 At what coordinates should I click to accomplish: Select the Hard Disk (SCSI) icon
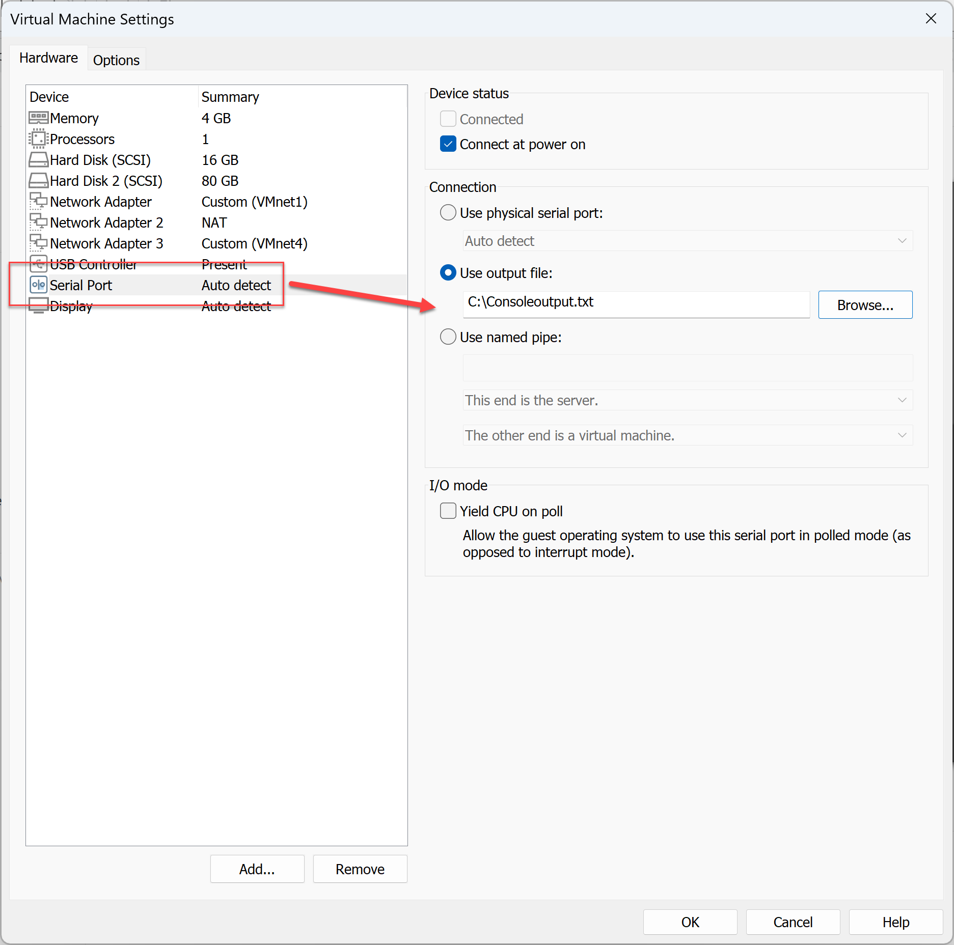[x=38, y=160]
